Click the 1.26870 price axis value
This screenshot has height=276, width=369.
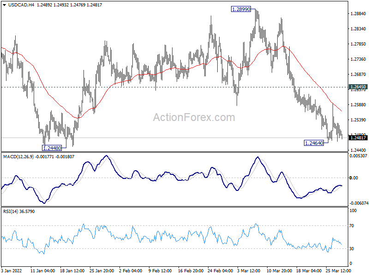358,75
